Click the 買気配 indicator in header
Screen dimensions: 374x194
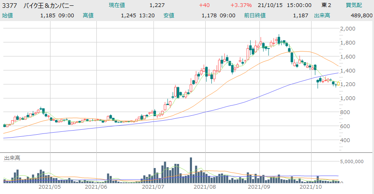(355, 5)
